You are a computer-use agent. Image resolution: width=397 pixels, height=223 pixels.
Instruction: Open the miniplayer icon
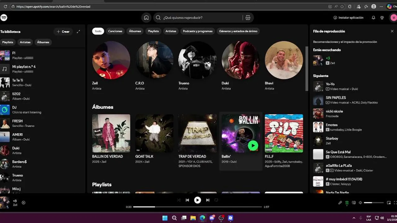tap(389, 203)
